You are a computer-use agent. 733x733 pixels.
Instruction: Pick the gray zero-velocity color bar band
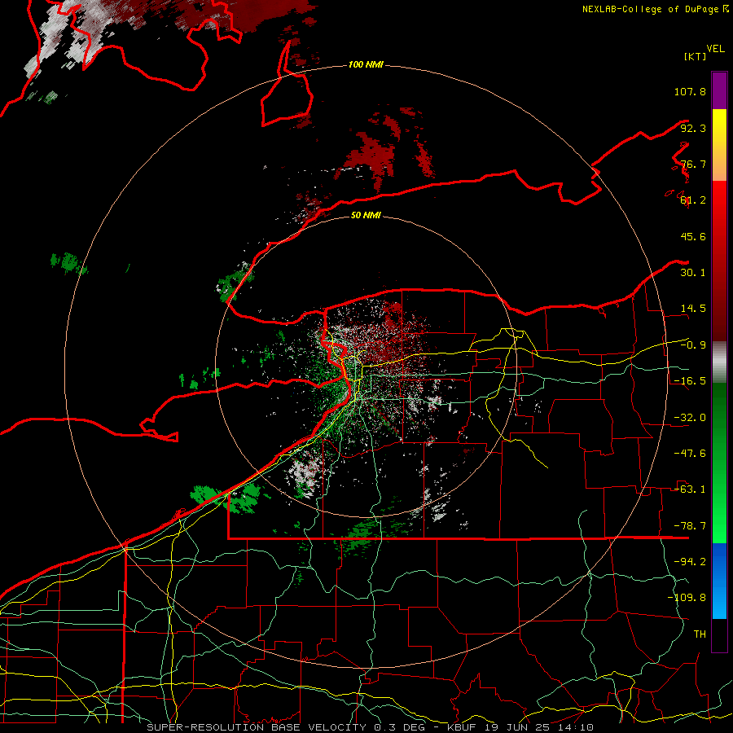click(x=719, y=362)
